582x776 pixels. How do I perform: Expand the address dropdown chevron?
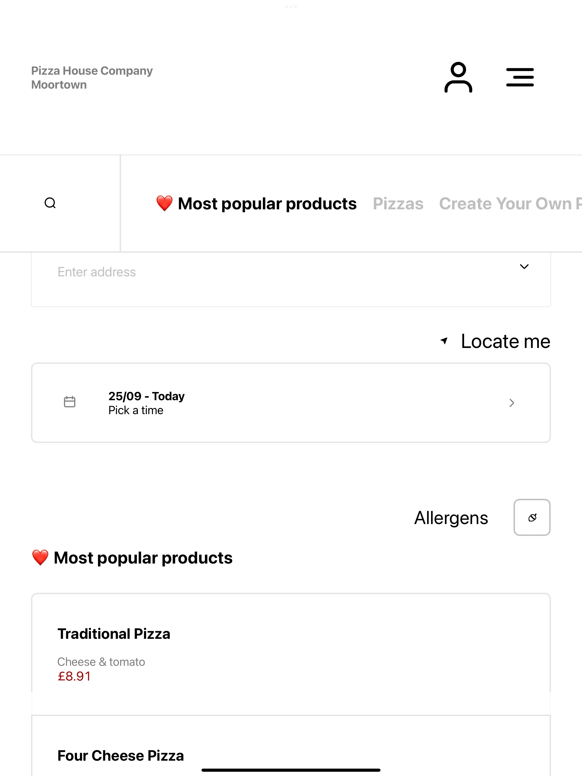tap(524, 267)
